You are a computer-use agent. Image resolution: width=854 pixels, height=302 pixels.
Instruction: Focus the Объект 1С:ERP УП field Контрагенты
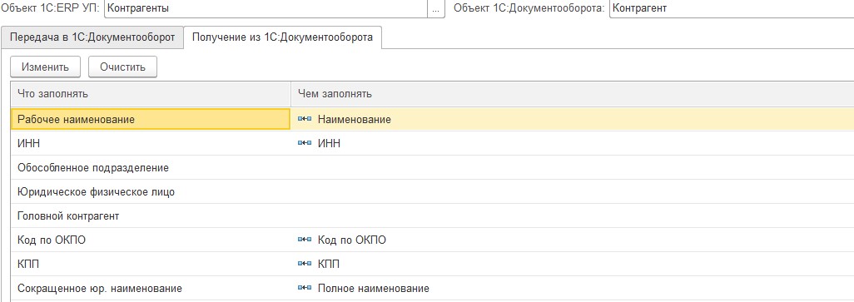[266, 8]
